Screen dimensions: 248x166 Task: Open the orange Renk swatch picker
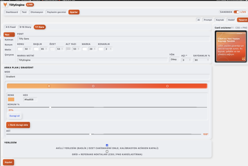pos(11,99)
